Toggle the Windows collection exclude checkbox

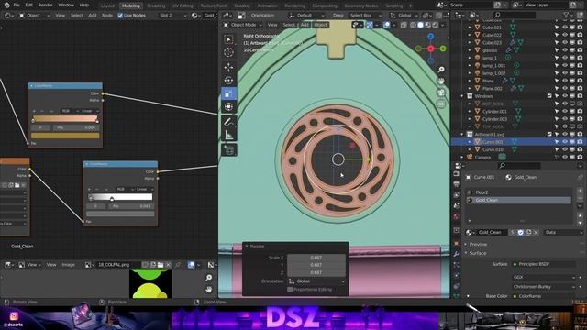pyautogui.click(x=549, y=96)
